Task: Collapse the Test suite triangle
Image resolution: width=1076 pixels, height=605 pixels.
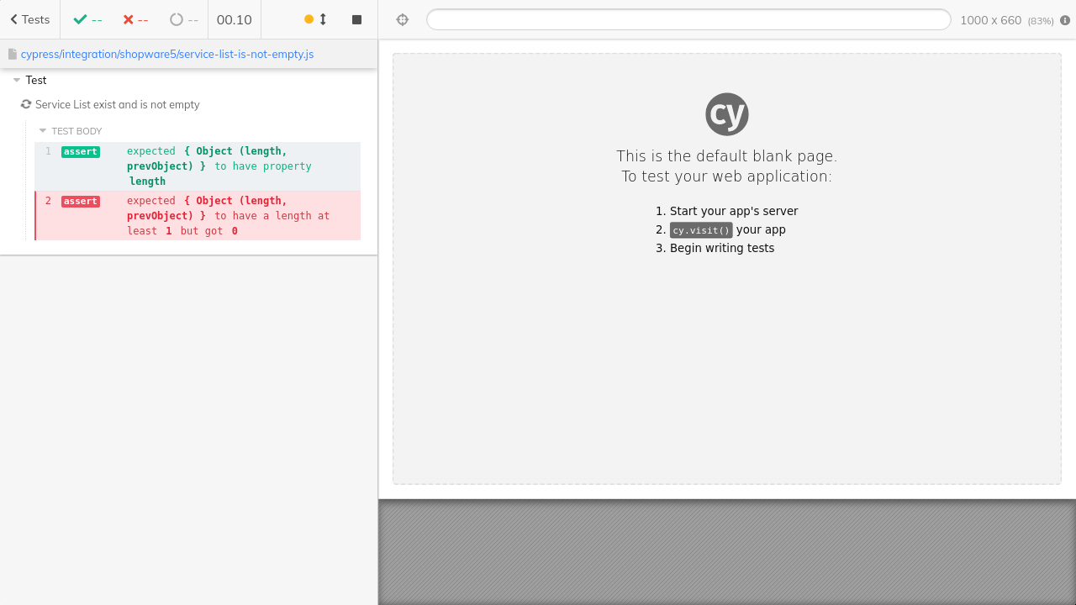Action: [x=17, y=81]
